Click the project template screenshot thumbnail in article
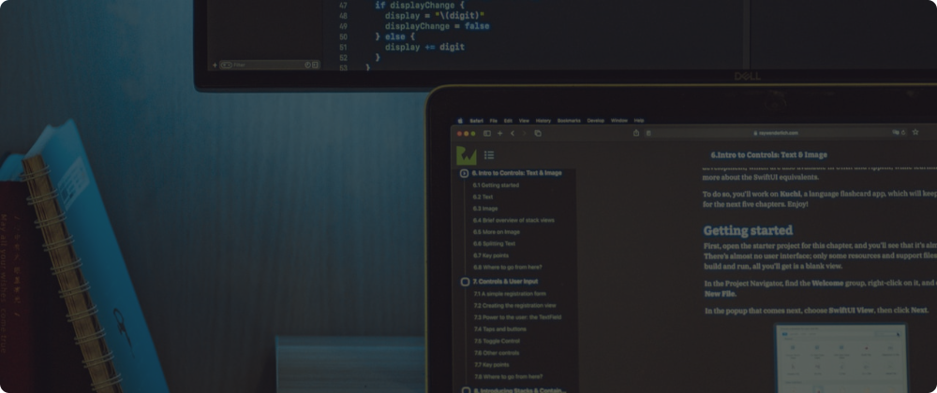Image resolution: width=937 pixels, height=393 pixels. (840, 357)
